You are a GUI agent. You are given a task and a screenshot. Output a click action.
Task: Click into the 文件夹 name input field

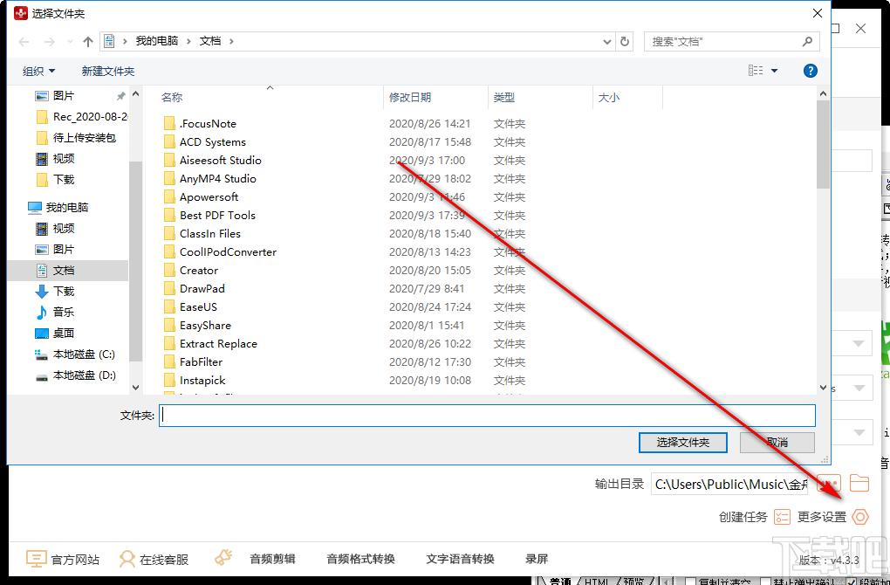tap(487, 416)
